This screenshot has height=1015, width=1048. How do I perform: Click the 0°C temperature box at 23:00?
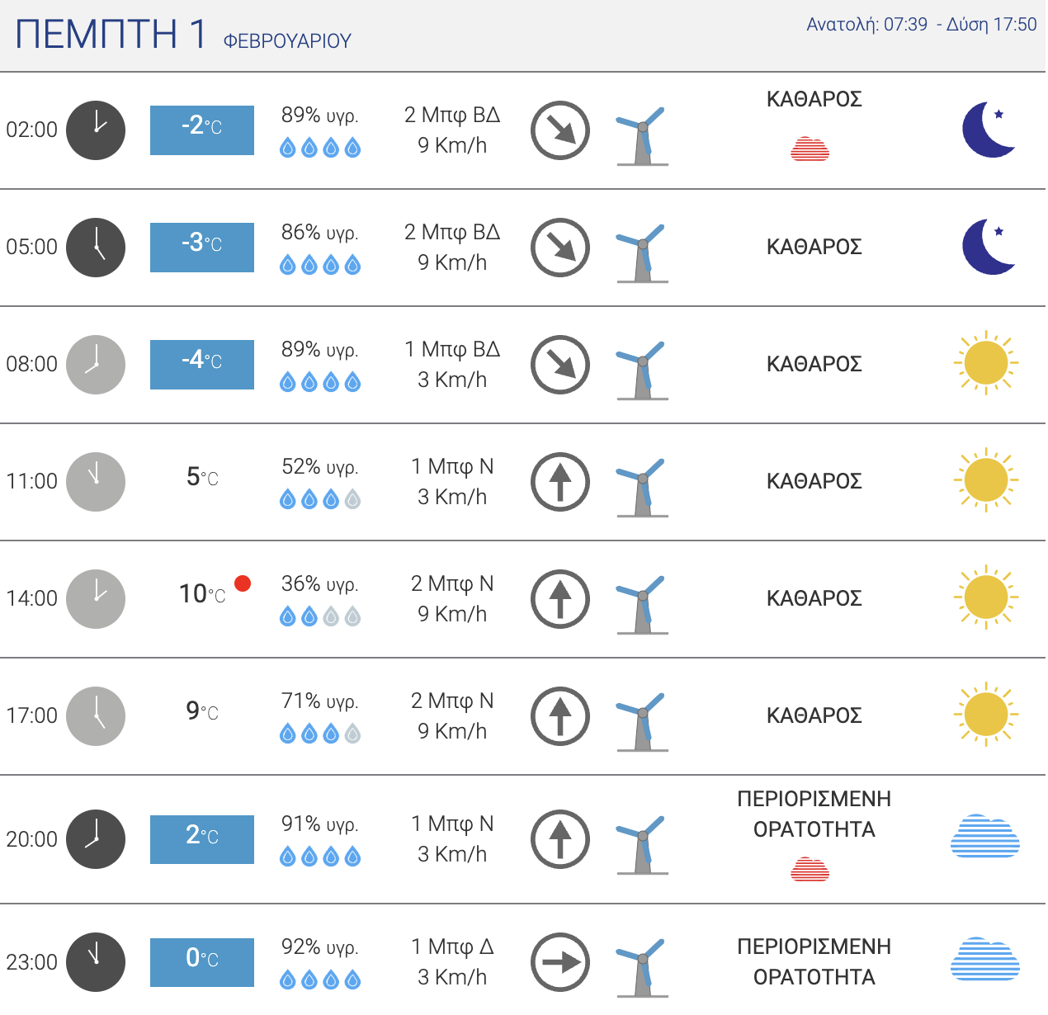pos(202,962)
